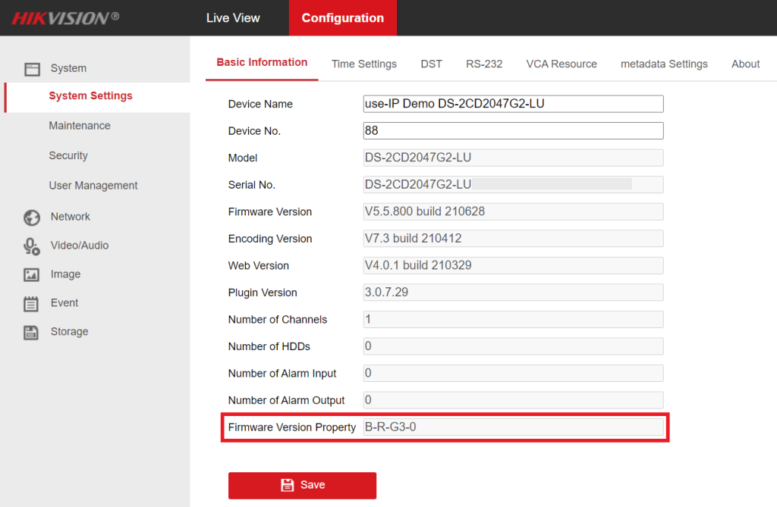Image resolution: width=777 pixels, height=507 pixels.
Task: Go to Live View
Action: (x=233, y=17)
